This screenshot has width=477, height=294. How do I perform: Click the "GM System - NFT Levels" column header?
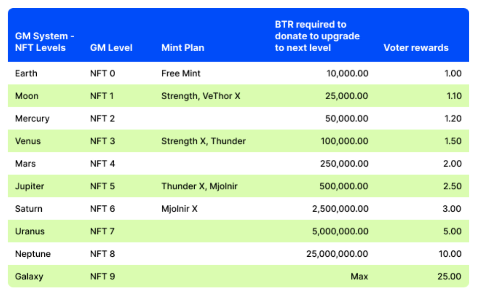tap(44, 42)
